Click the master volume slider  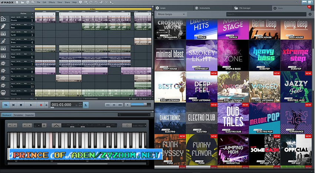click(140, 105)
